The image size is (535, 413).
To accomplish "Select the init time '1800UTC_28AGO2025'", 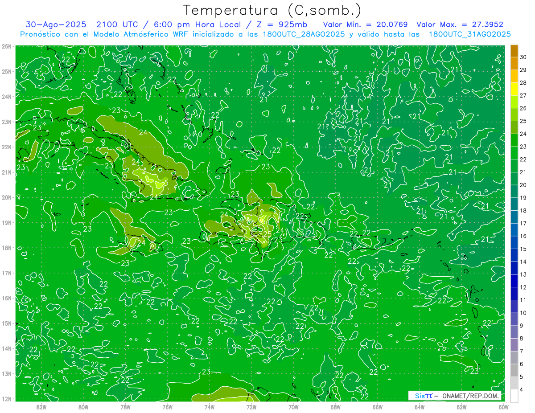I will point(303,34).
